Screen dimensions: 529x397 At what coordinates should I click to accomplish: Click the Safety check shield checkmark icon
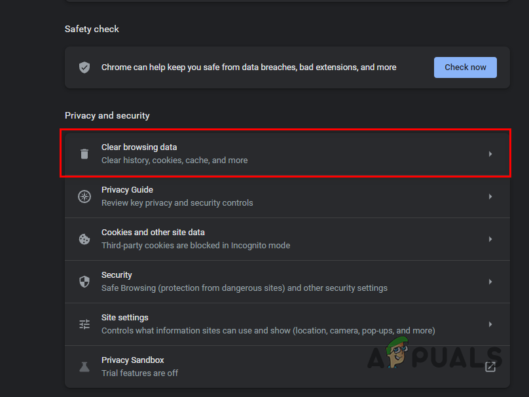(84, 67)
